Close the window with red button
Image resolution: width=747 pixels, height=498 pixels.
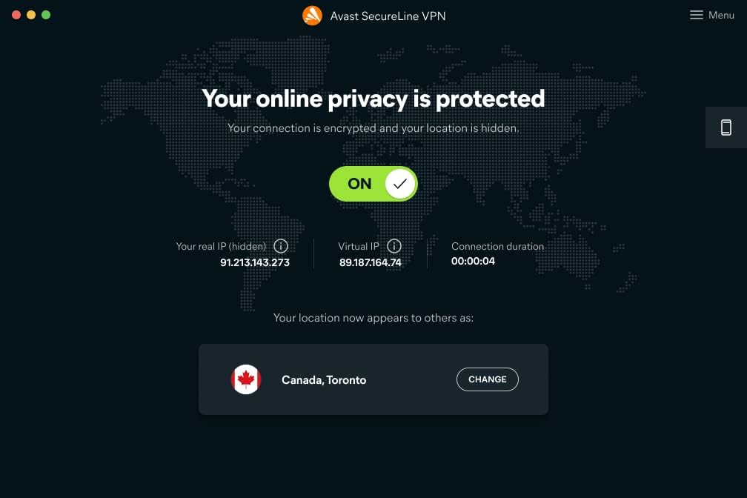point(16,15)
